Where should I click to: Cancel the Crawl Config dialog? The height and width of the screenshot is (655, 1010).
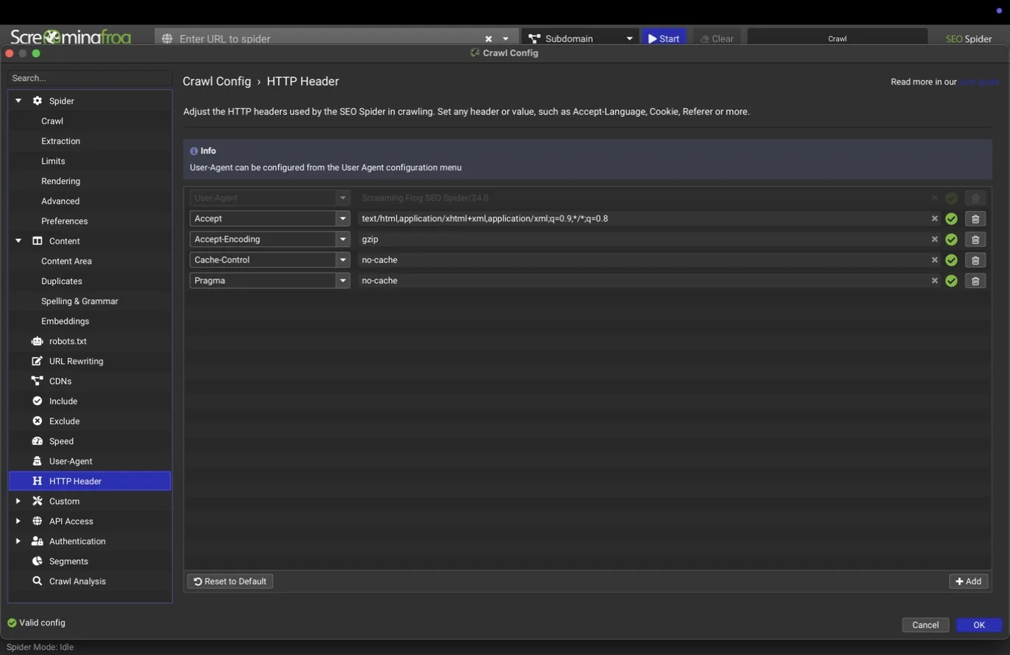click(x=925, y=625)
